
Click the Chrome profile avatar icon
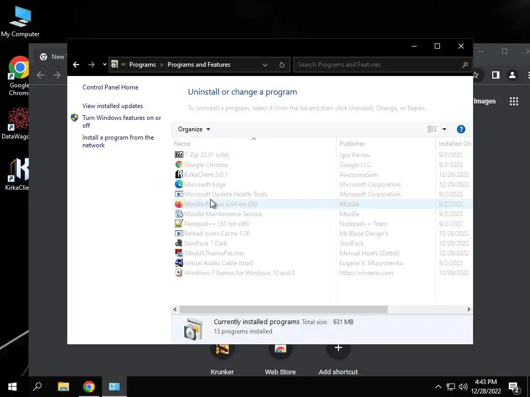click(x=512, y=75)
